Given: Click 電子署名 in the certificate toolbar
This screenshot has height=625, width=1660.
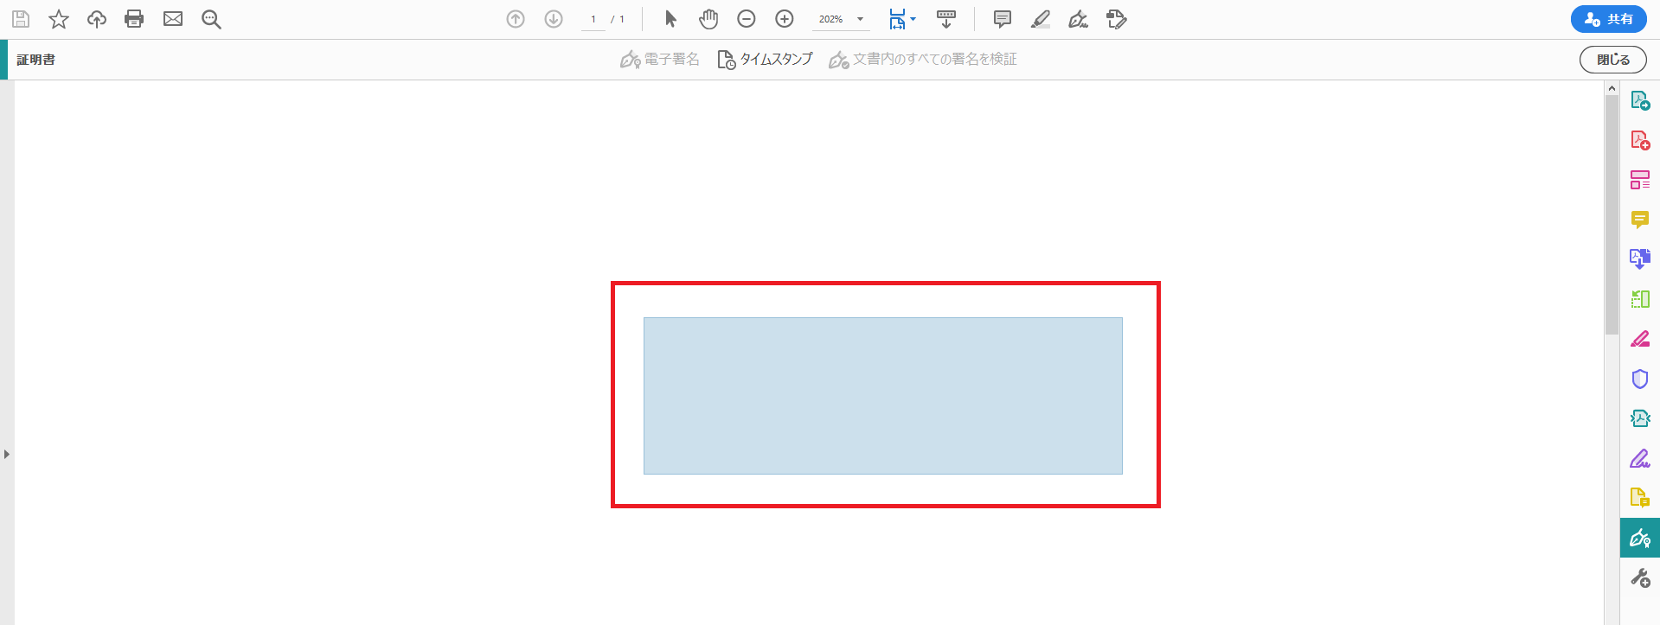Looking at the screenshot, I should [661, 60].
